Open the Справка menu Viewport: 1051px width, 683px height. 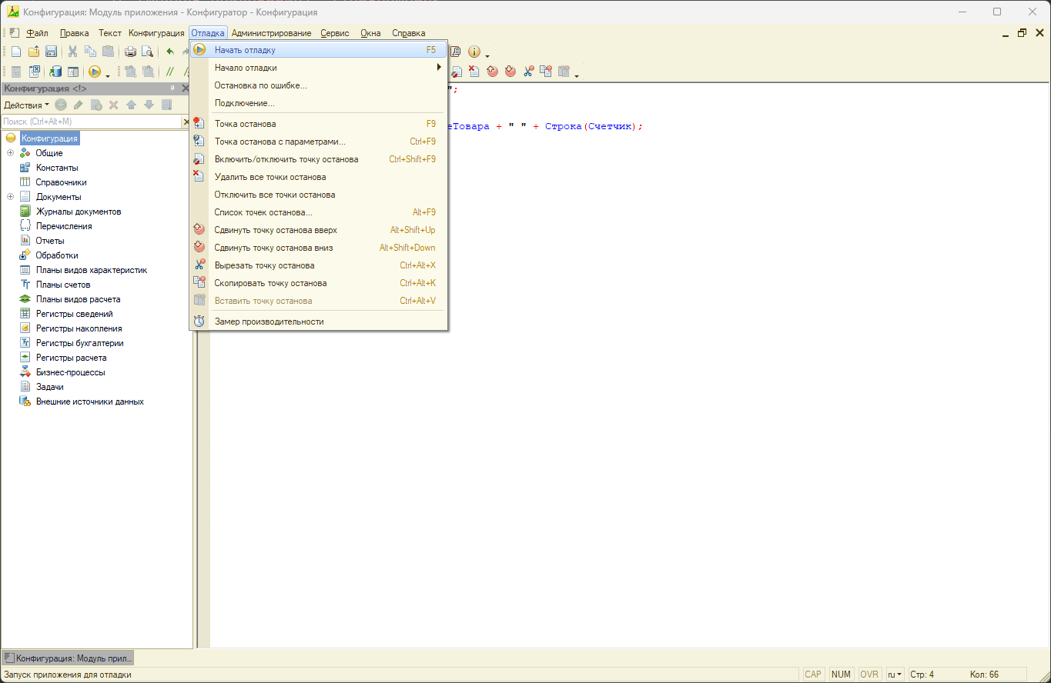pos(408,33)
